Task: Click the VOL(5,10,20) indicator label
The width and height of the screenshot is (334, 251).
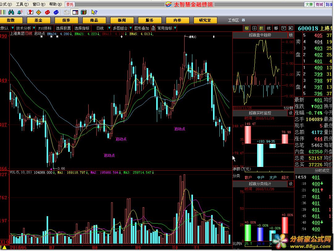Action: (21, 172)
